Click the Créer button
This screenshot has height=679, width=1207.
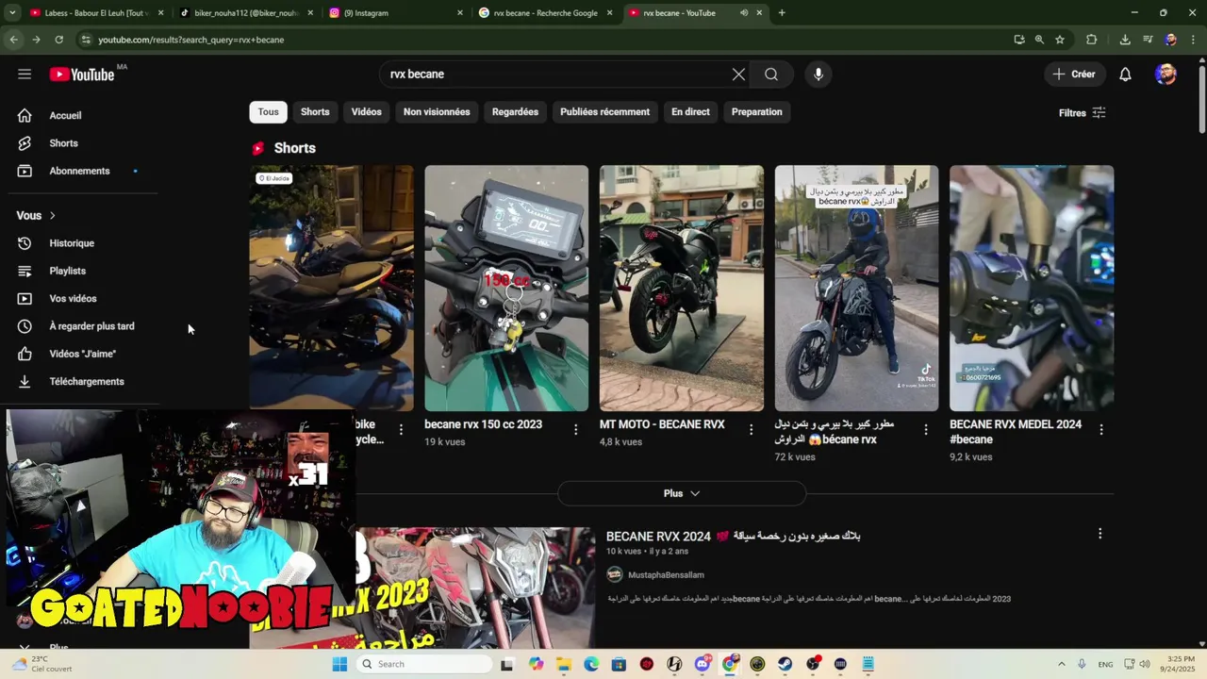[x=1075, y=75]
